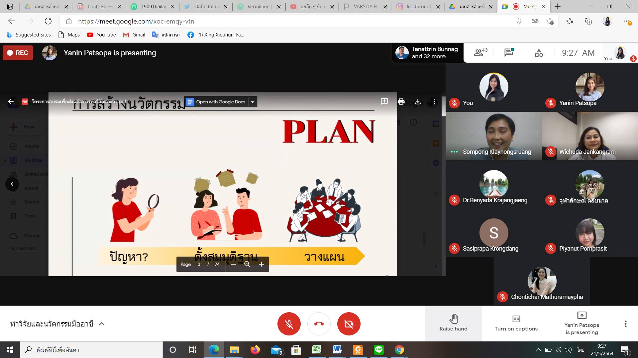The image size is (638, 358).
Task: Open the meeting chat panel
Action: (x=509, y=52)
